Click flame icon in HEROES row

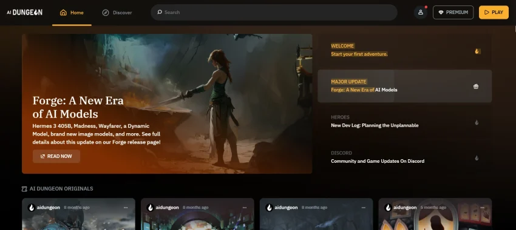coord(477,122)
